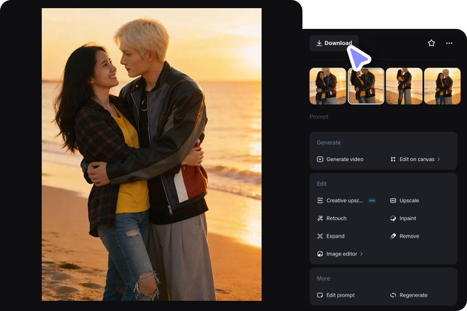Select the first generated thumbnail
Image resolution: width=467 pixels, height=311 pixels.
pyautogui.click(x=327, y=86)
